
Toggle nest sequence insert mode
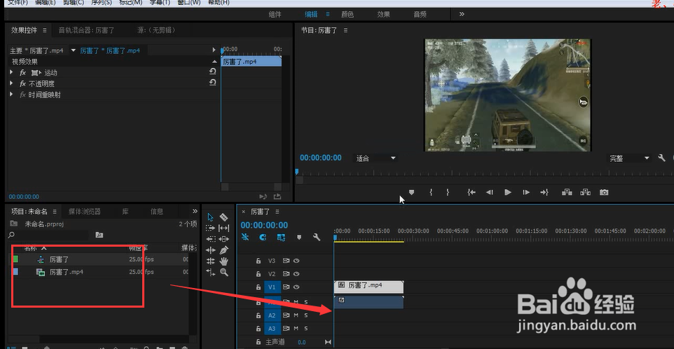pos(245,237)
